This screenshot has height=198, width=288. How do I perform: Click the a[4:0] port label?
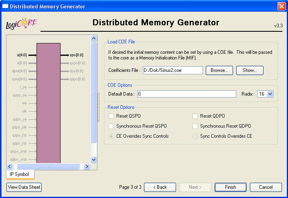point(22,55)
